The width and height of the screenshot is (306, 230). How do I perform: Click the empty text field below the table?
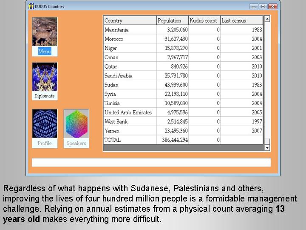[151, 162]
